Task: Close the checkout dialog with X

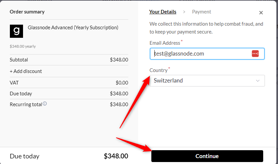Action: (261, 13)
